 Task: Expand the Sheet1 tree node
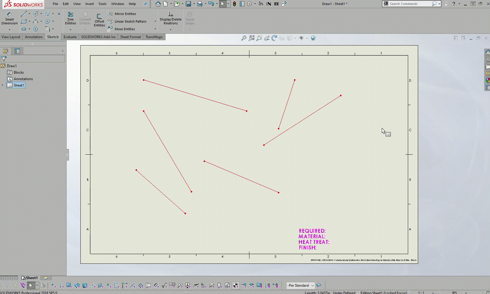tap(3, 85)
